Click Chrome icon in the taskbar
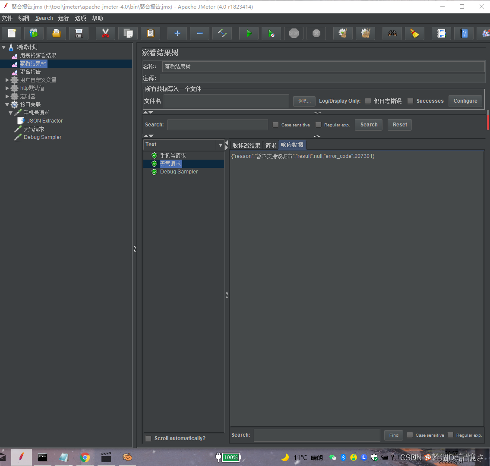The image size is (490, 466). click(x=85, y=457)
